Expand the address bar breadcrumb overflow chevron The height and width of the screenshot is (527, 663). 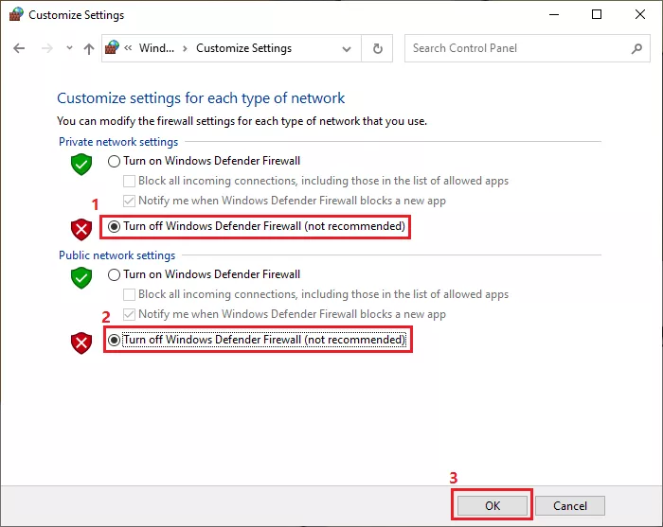[x=128, y=48]
